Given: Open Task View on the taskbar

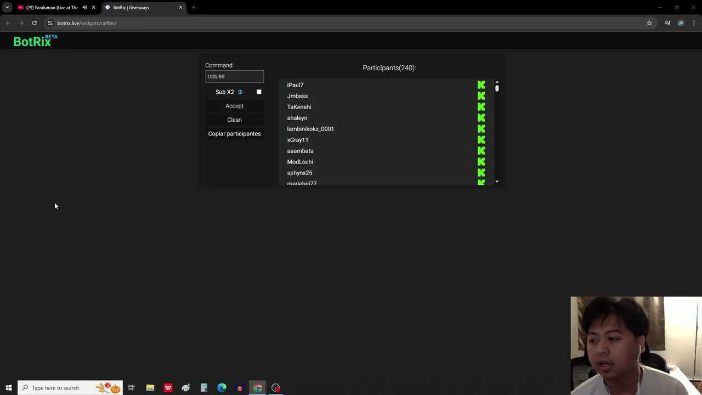Looking at the screenshot, I should point(132,388).
